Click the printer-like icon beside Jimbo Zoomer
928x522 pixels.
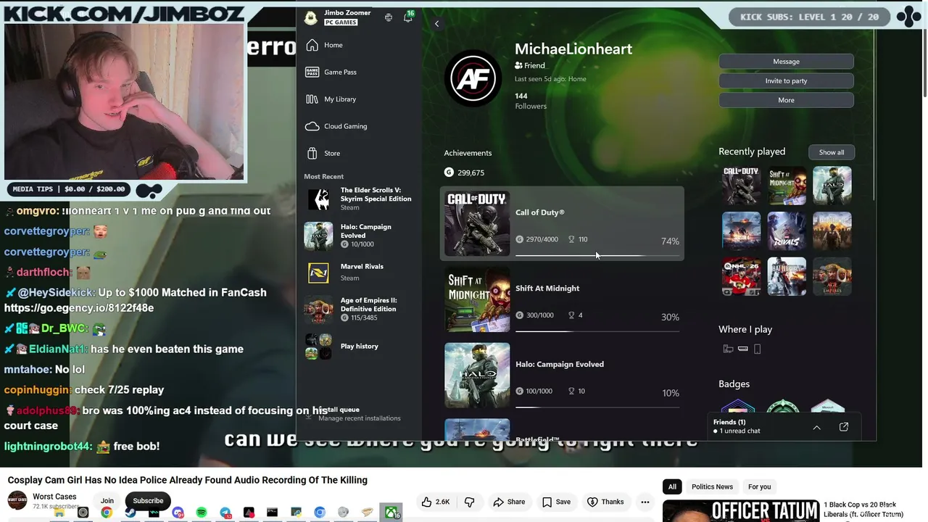coord(389,17)
